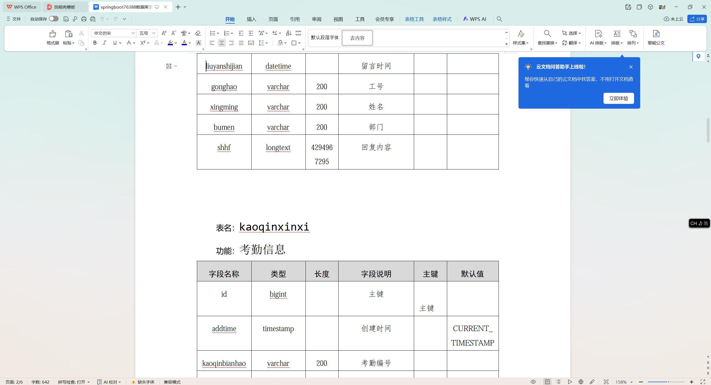
Task: Open the font color dropdown arrow
Action: click(190, 43)
